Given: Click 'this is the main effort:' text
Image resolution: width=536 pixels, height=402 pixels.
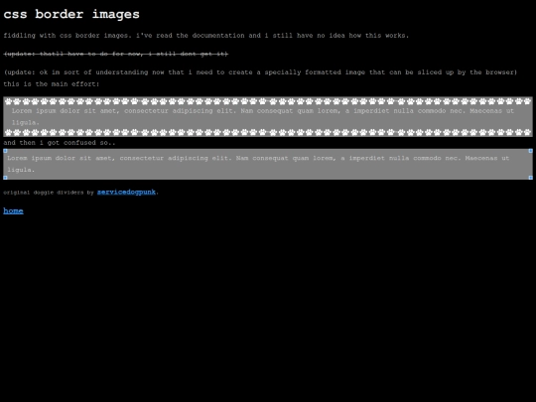Looking at the screenshot, I should click(52, 84).
